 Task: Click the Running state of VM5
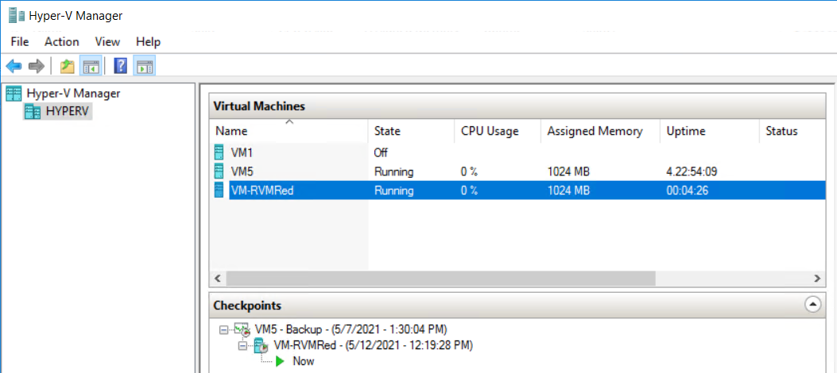(394, 172)
